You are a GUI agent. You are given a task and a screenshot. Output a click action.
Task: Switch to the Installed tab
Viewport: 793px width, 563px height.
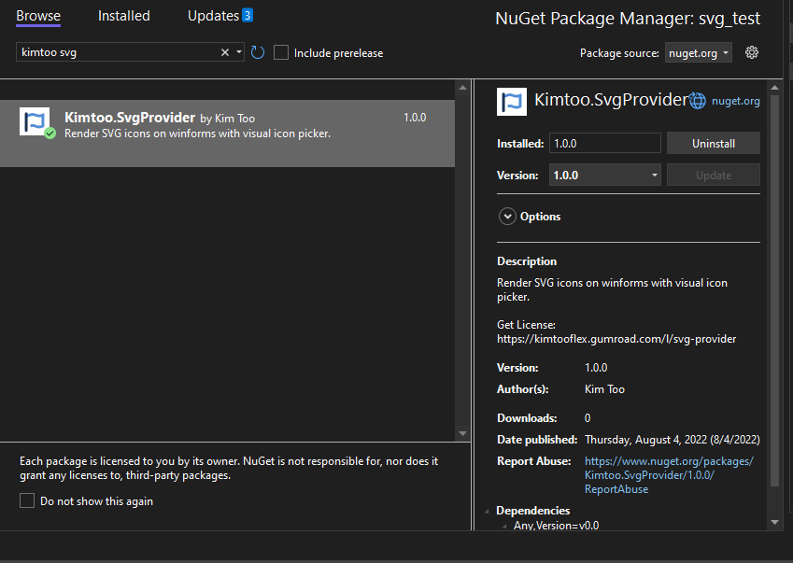click(x=123, y=16)
